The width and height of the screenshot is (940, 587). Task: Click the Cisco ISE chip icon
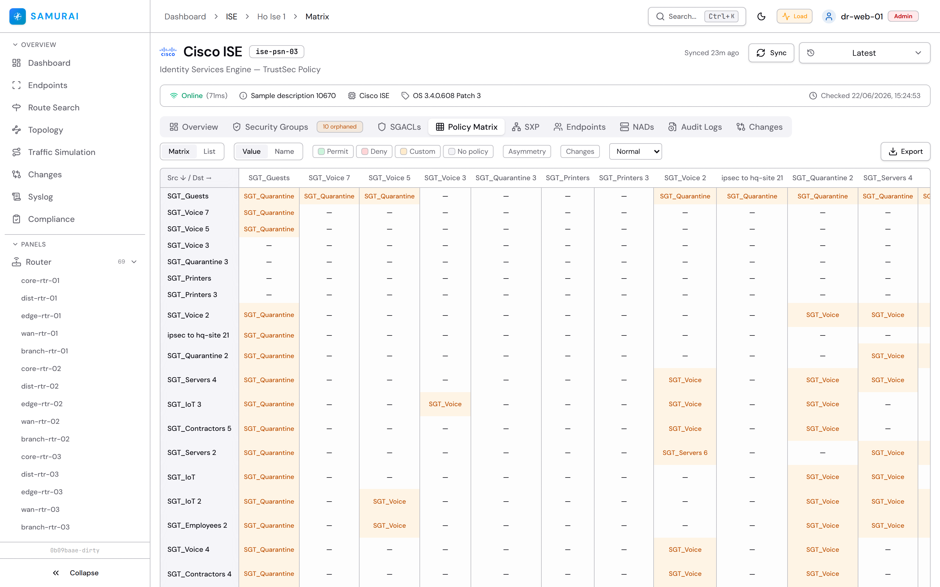(352, 95)
